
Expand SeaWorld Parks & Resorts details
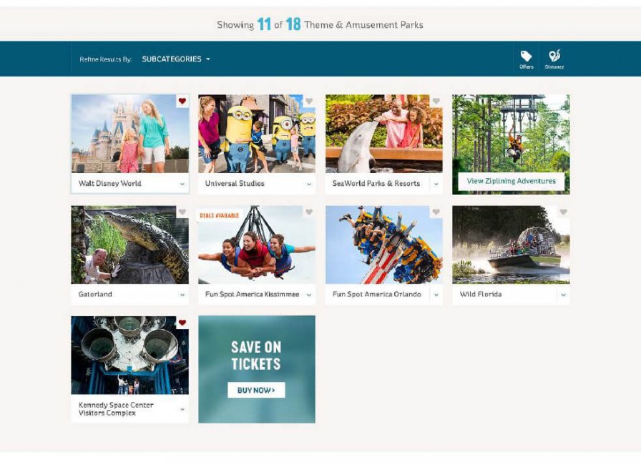pos(436,185)
